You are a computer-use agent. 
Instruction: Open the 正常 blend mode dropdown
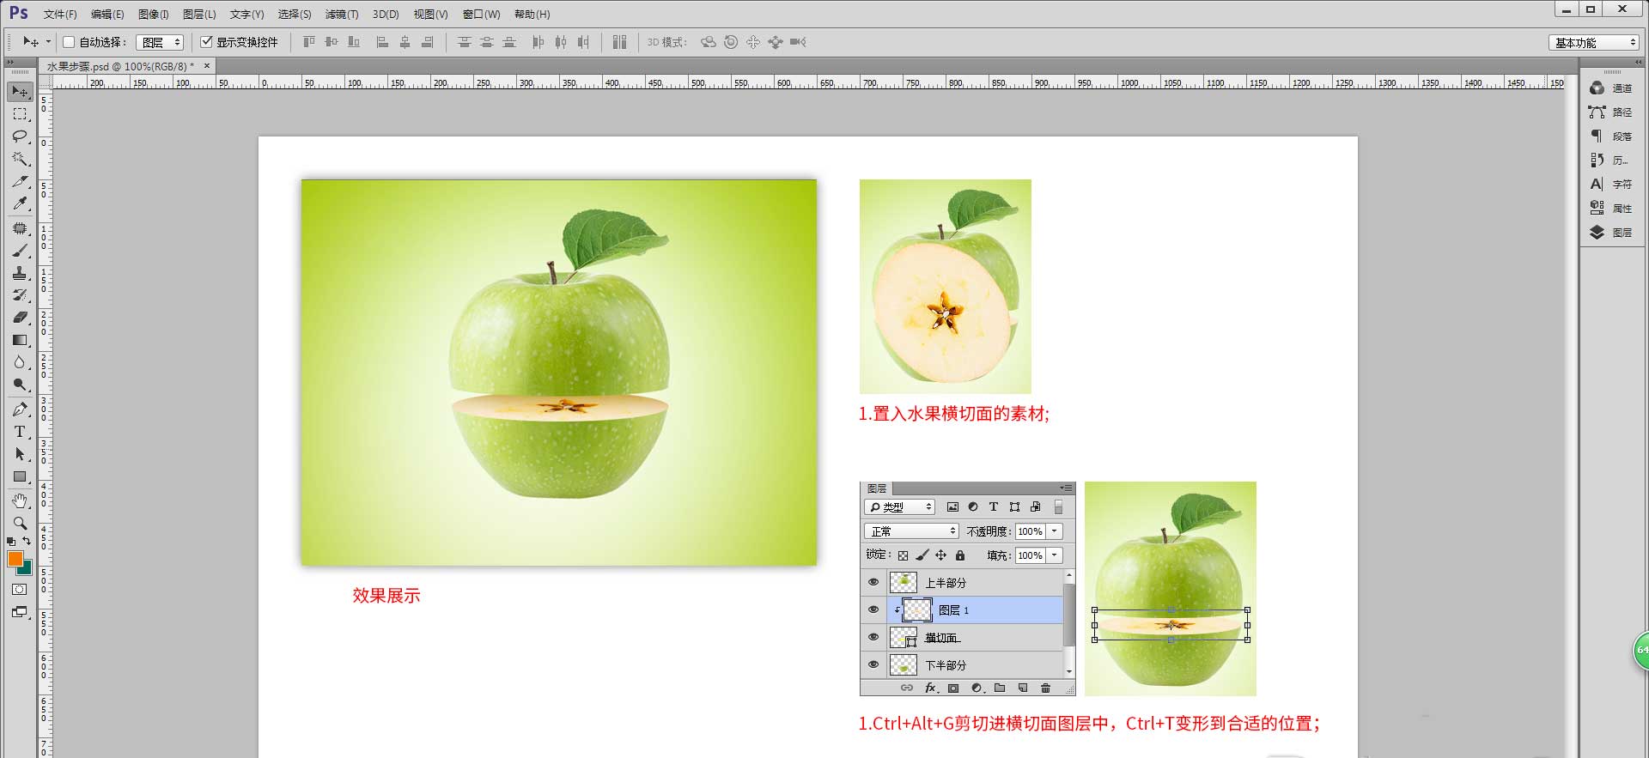tap(910, 531)
